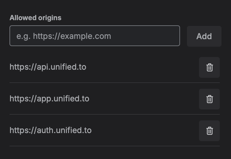Viewport: 231px width, 159px height.
Task: Select the https://app.unified.to row text
Action: pos(49,99)
